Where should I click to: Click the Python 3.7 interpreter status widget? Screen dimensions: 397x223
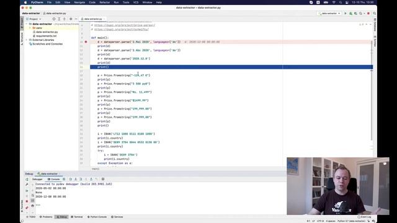tap(351, 221)
